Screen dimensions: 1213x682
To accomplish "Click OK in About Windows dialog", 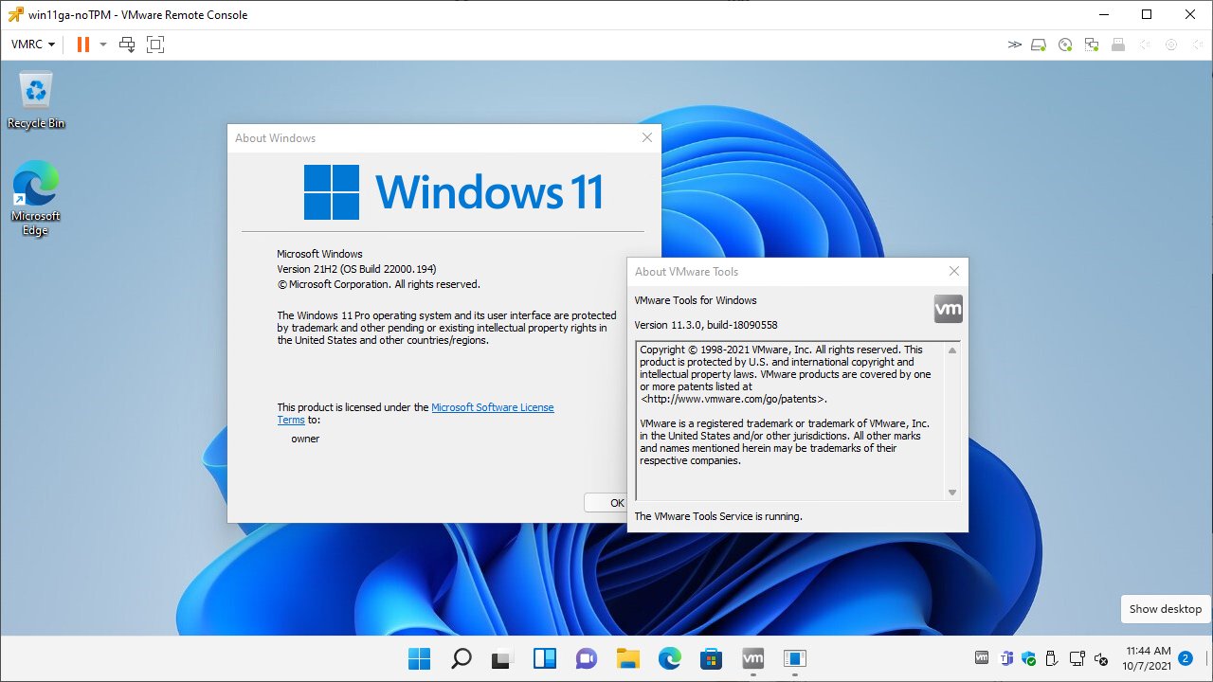I will pyautogui.click(x=606, y=503).
